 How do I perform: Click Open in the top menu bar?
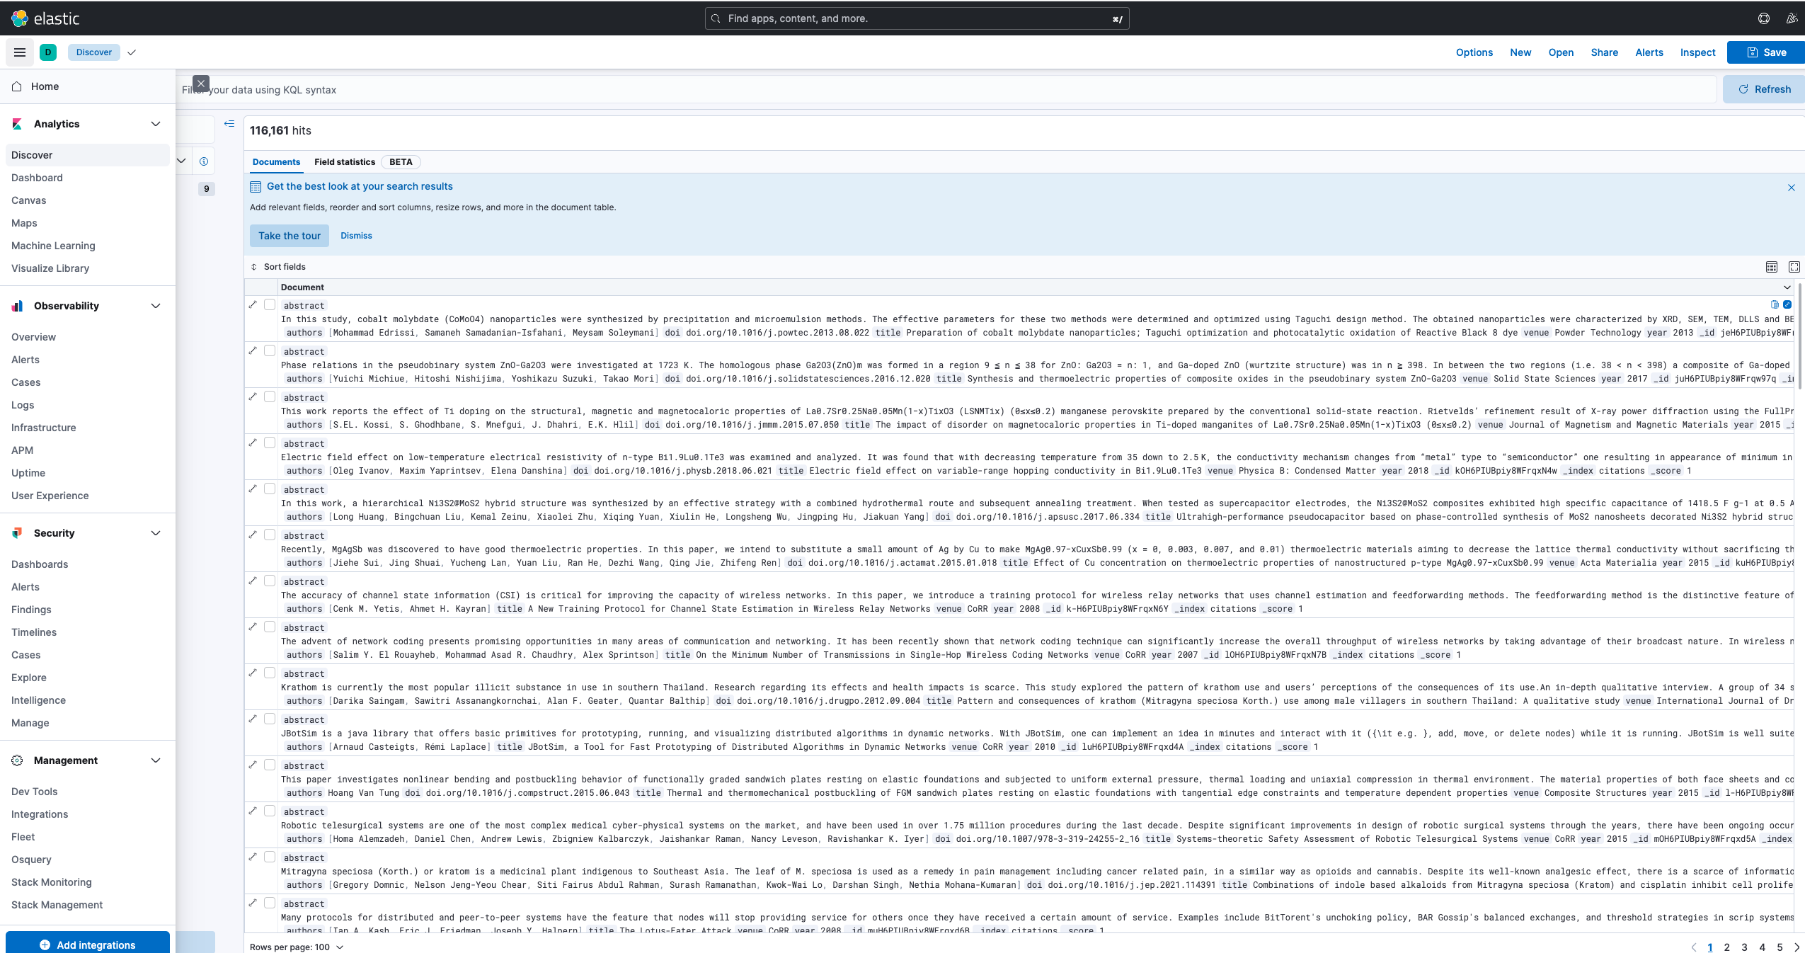point(1560,52)
